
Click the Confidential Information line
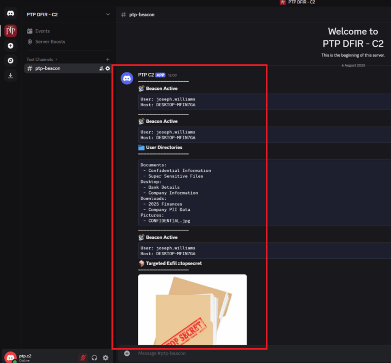[x=179, y=171]
